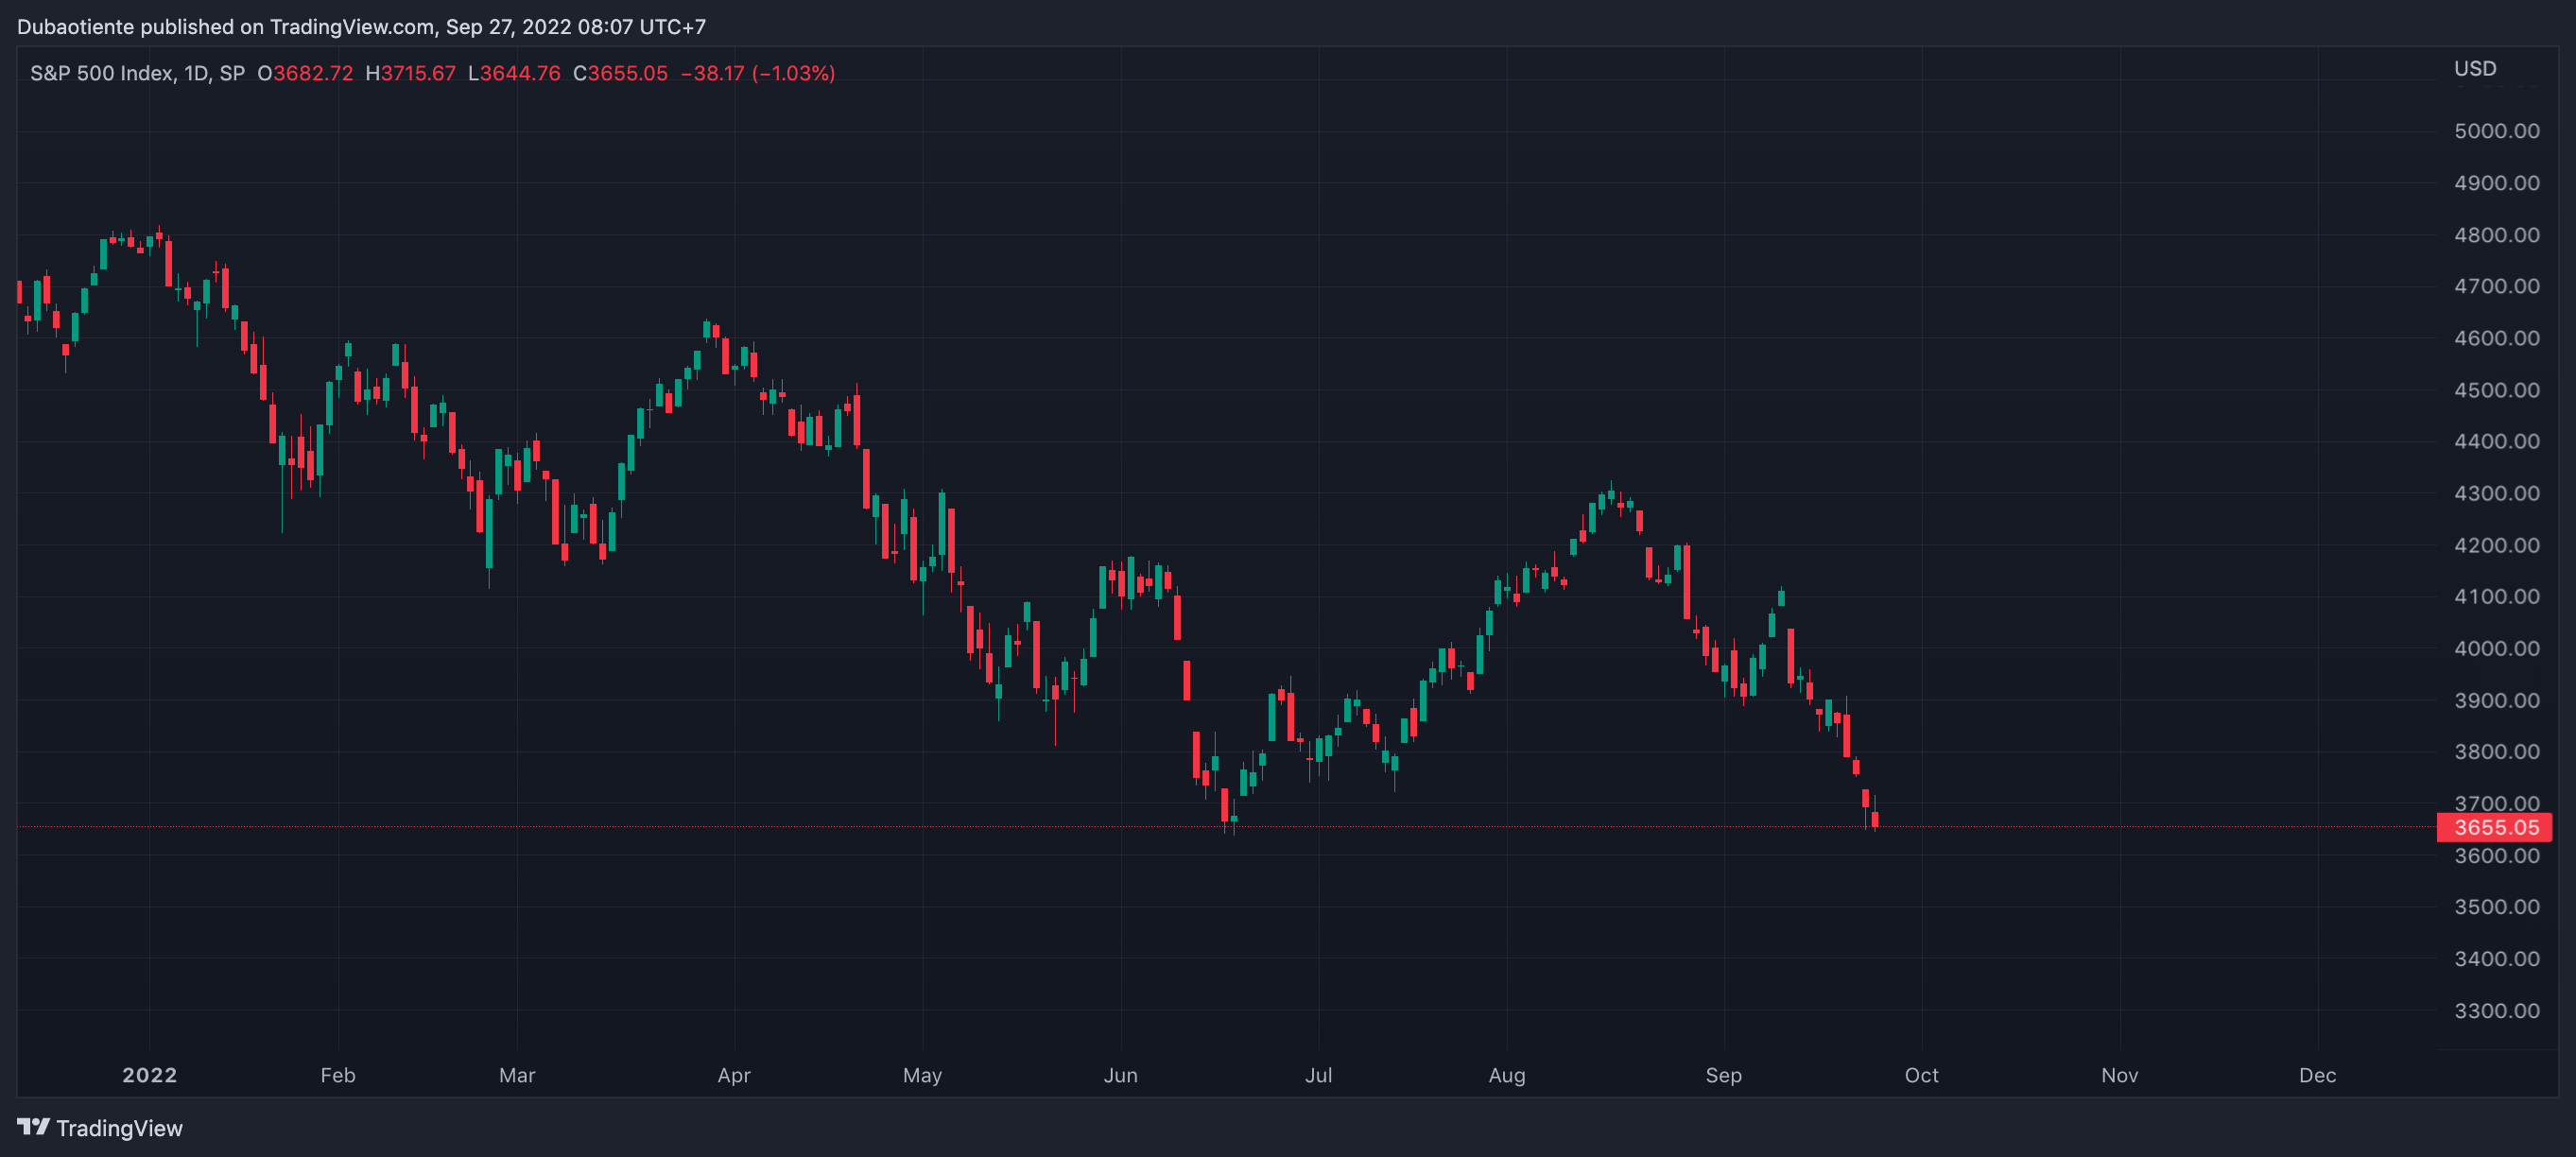This screenshot has height=1157, width=2576.
Task: Click the 4000.00 price axis label
Action: point(2496,648)
